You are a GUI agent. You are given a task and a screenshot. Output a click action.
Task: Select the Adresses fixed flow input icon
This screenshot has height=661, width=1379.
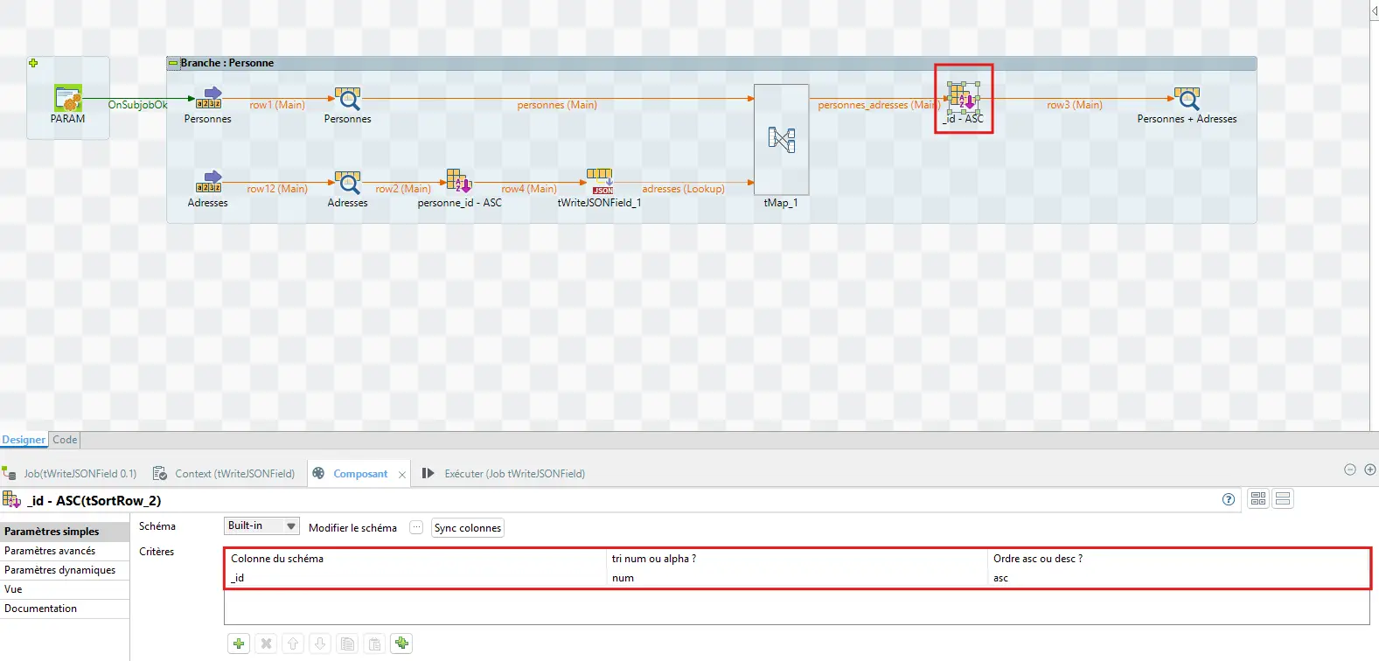click(208, 182)
